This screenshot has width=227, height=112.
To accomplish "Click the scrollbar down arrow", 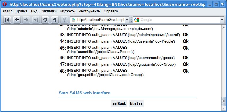I will [x=223, y=108].
